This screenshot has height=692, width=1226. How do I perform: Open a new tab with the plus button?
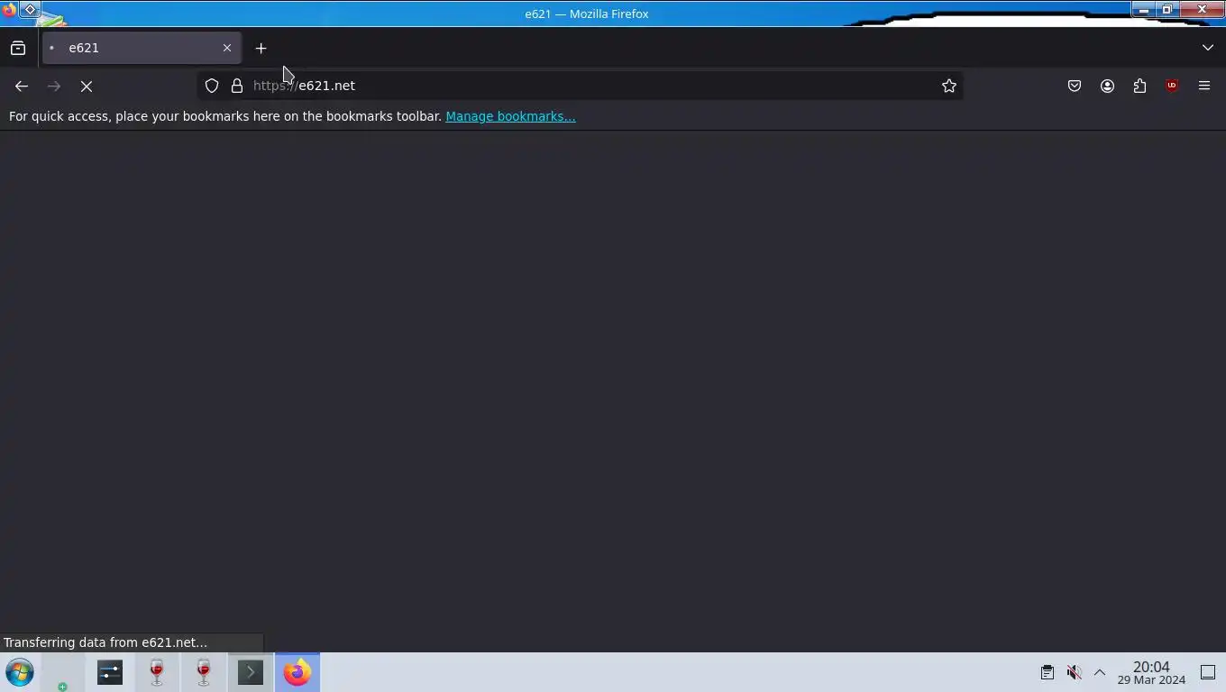click(x=261, y=48)
